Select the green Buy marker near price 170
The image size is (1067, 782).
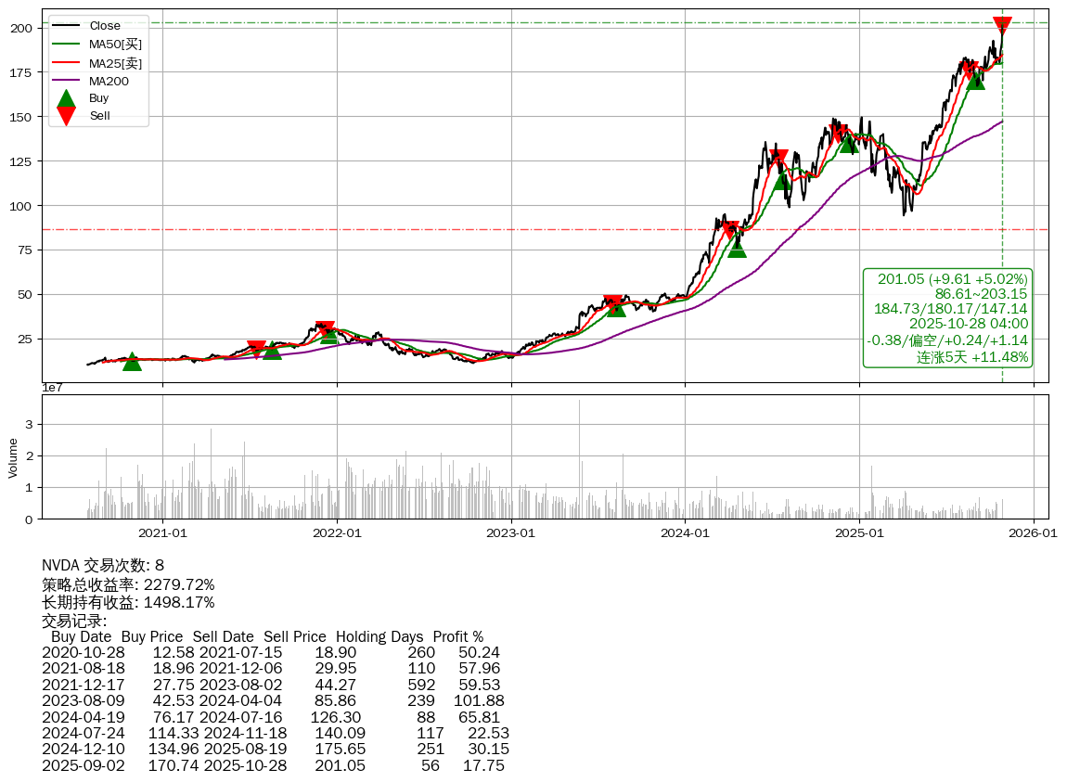975,80
